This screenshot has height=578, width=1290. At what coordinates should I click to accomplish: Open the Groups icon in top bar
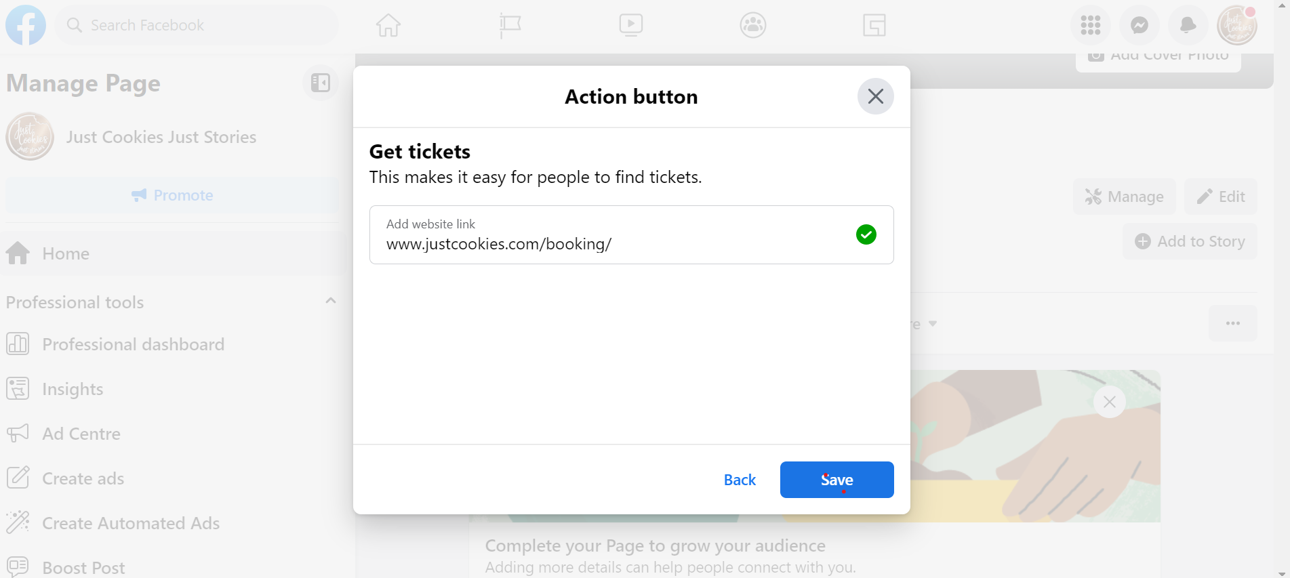click(753, 25)
